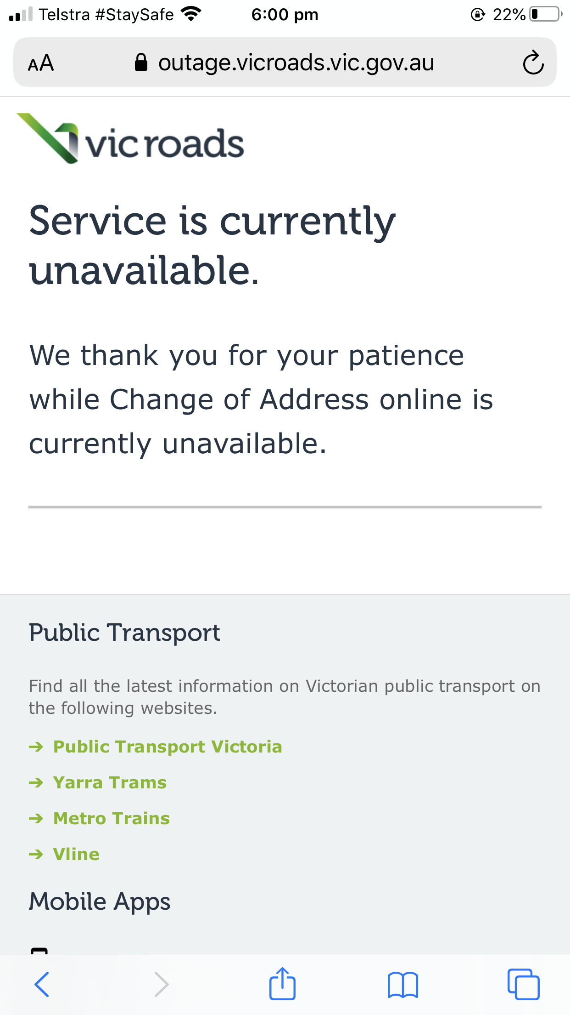Click the Mobile Apps footer heading
This screenshot has width=570, height=1015.
(100, 901)
